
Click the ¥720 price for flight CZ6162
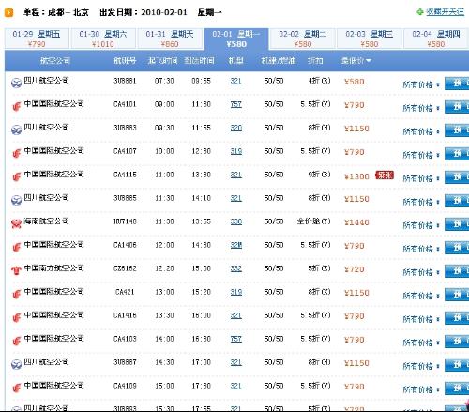pos(354,269)
